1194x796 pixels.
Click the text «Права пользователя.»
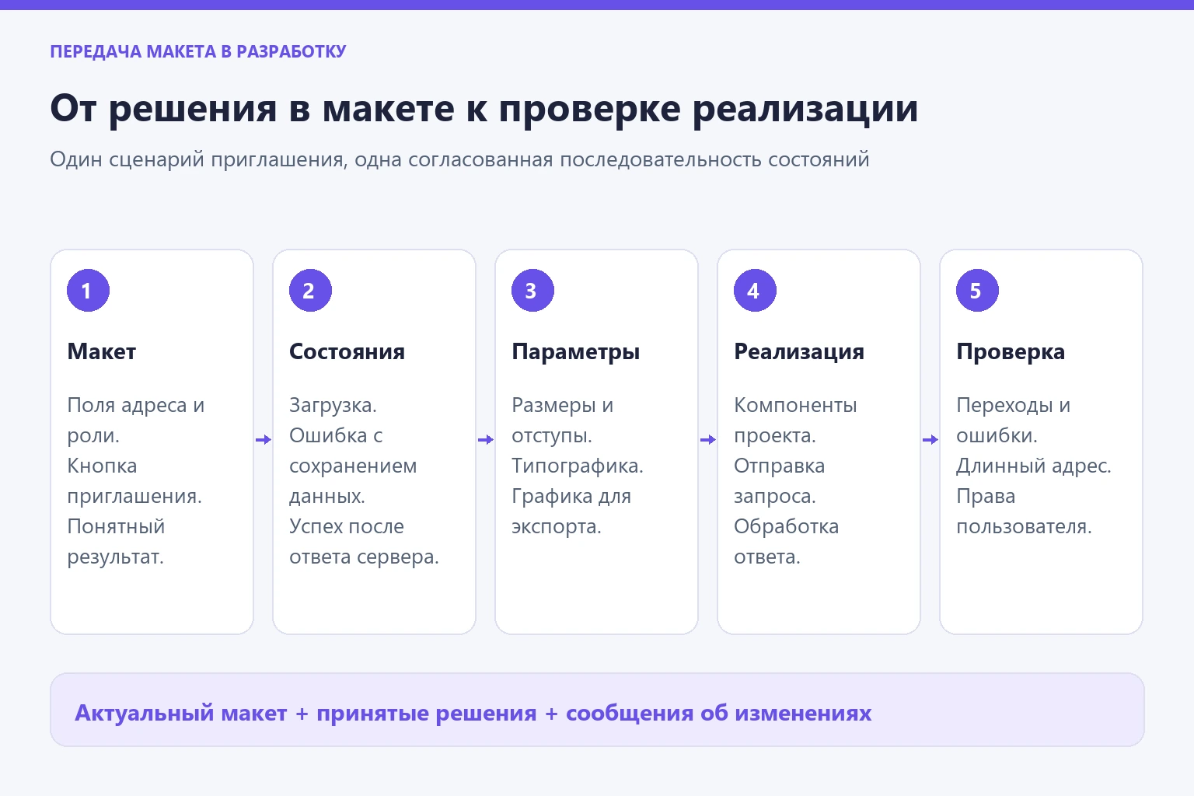(1024, 511)
